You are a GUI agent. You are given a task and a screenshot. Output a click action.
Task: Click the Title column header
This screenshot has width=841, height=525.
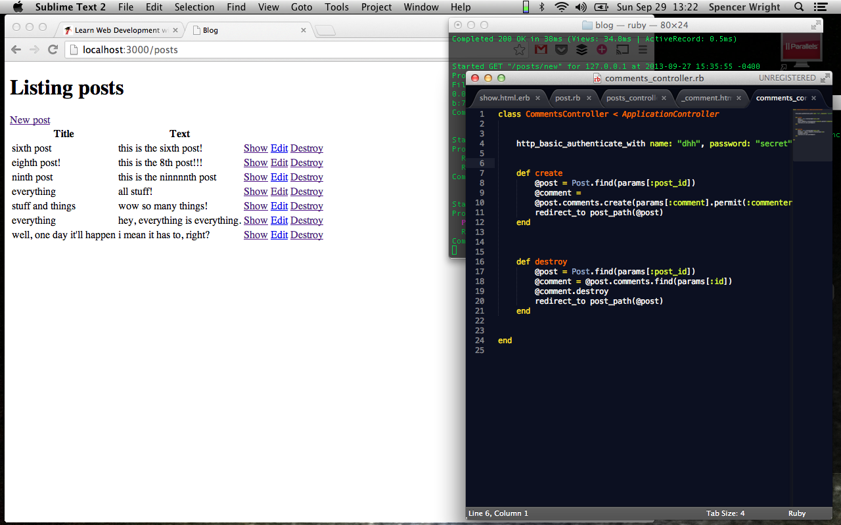pyautogui.click(x=64, y=134)
